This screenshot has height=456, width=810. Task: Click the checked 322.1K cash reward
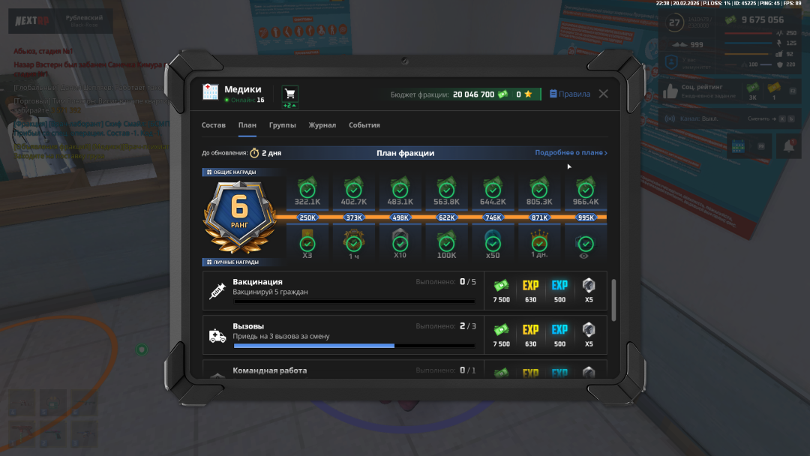(307, 190)
